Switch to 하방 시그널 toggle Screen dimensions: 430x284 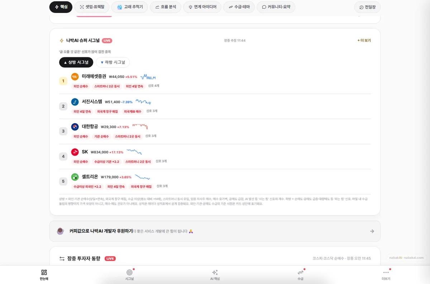(113, 62)
